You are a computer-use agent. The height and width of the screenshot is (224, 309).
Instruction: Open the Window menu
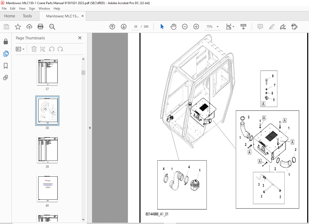(44, 9)
